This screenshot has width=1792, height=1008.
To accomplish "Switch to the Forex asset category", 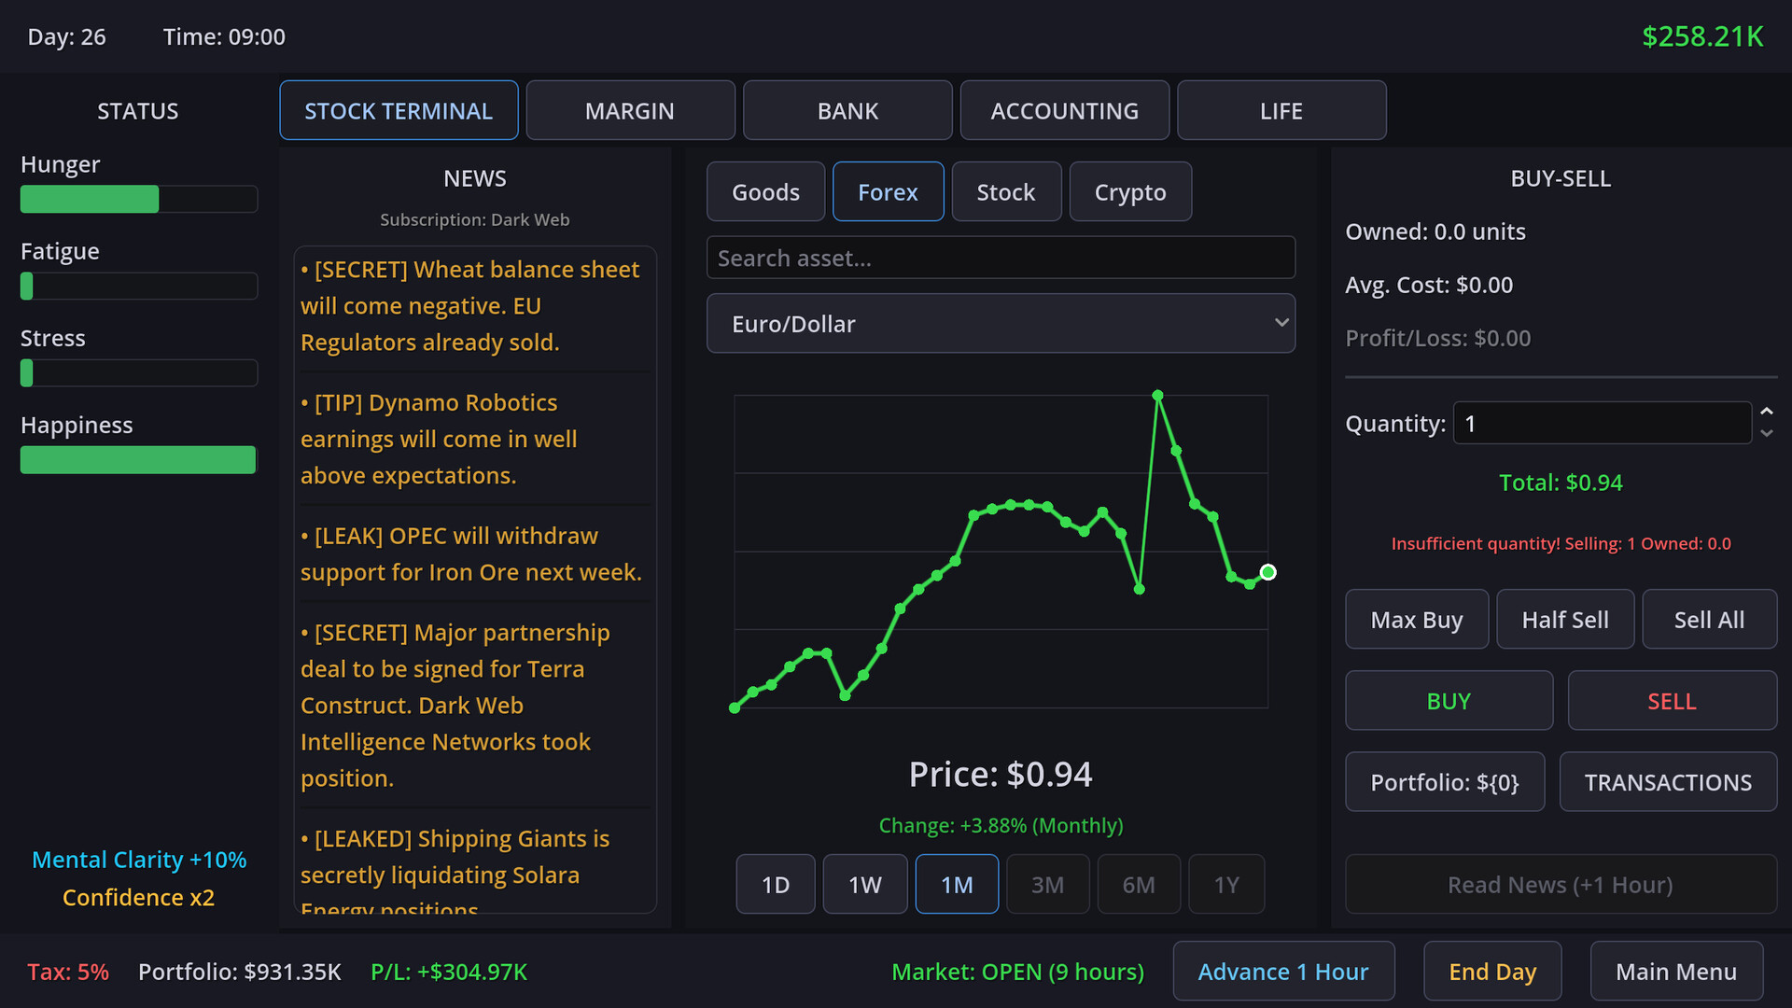I will [888, 192].
